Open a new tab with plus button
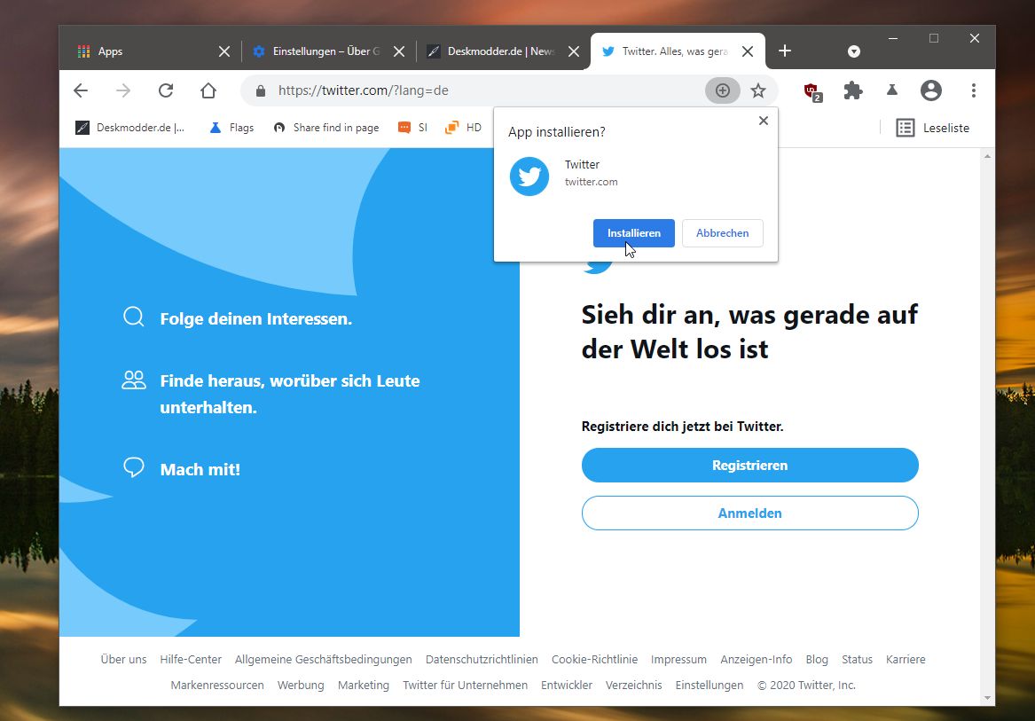 (784, 51)
